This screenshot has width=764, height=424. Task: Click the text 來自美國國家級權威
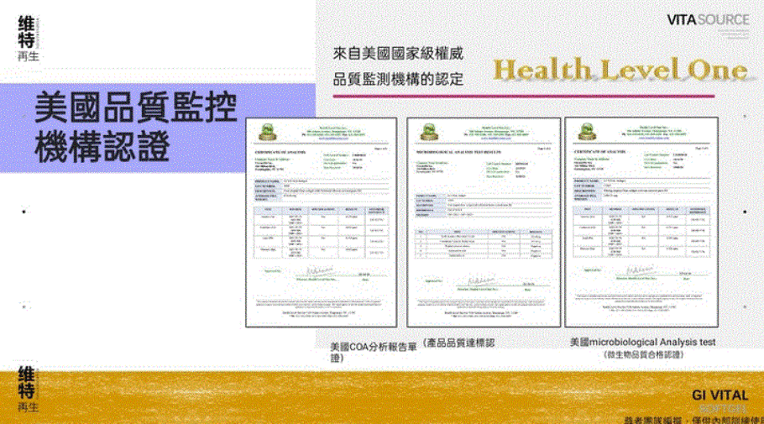(398, 53)
